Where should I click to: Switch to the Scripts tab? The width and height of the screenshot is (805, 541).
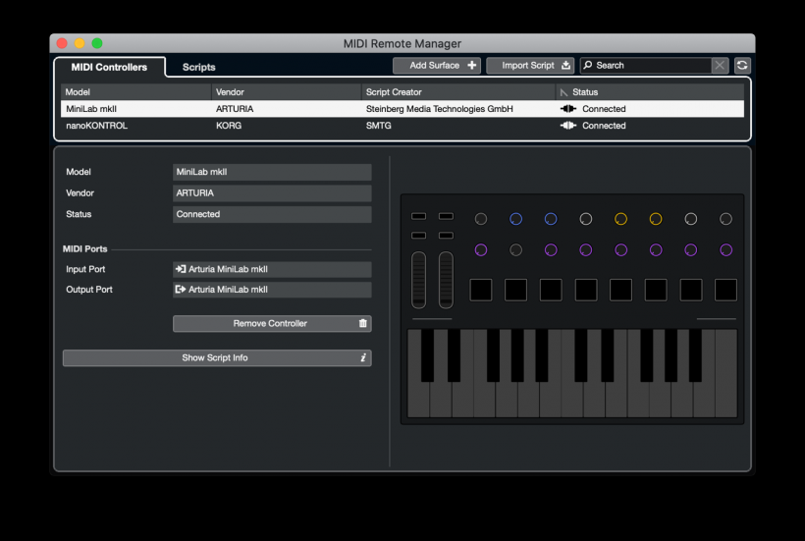[x=198, y=67]
